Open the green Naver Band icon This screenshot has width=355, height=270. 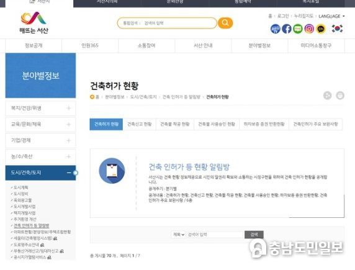pyautogui.click(x=298, y=29)
